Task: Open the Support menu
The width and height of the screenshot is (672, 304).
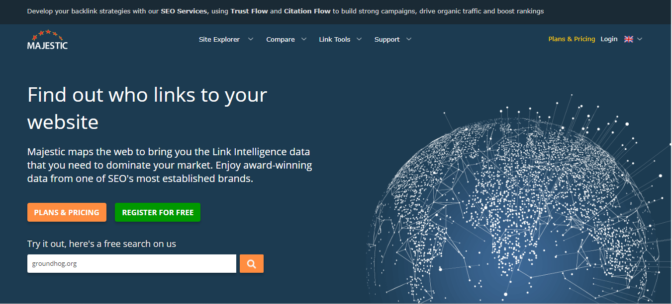Action: pyautogui.click(x=387, y=39)
